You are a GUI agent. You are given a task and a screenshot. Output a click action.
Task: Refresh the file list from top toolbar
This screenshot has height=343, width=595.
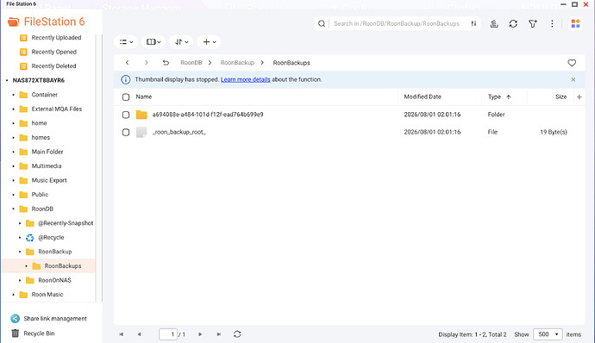pyautogui.click(x=513, y=23)
